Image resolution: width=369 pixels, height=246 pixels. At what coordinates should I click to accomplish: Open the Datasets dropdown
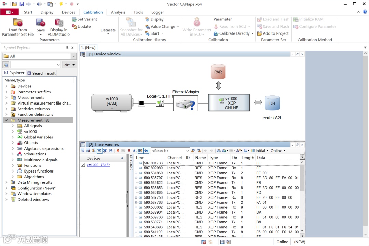pyautogui.click(x=108, y=32)
